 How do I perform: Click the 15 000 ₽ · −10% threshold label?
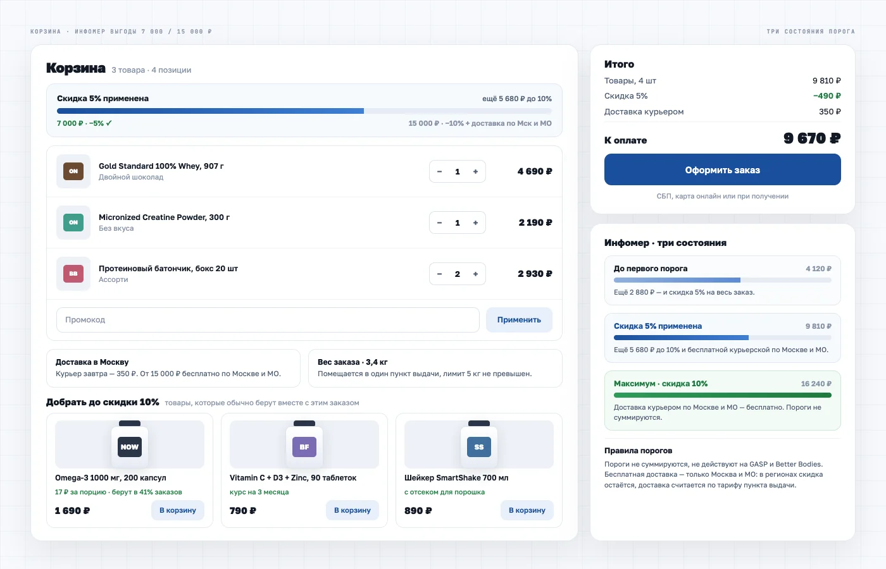[x=480, y=123]
